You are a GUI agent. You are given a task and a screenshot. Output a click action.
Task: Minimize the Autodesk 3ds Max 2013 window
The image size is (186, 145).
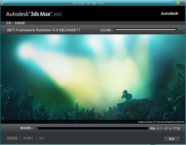(x=174, y=3)
